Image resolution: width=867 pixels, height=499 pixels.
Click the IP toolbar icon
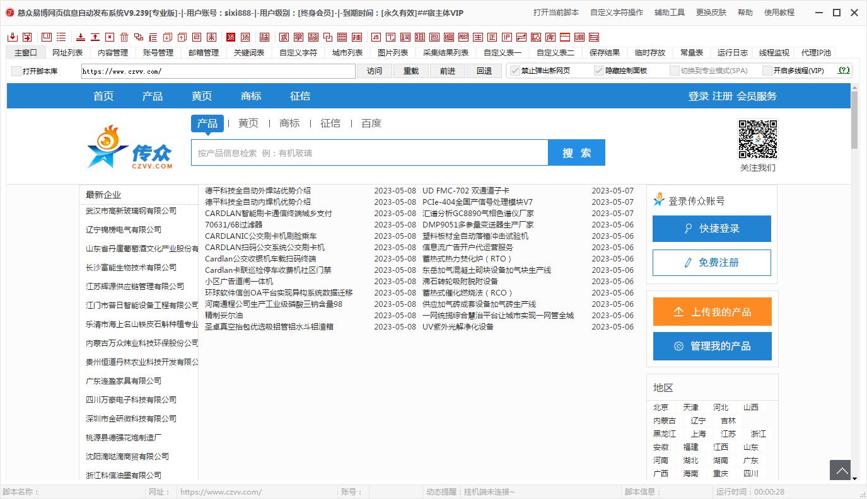coord(507,37)
